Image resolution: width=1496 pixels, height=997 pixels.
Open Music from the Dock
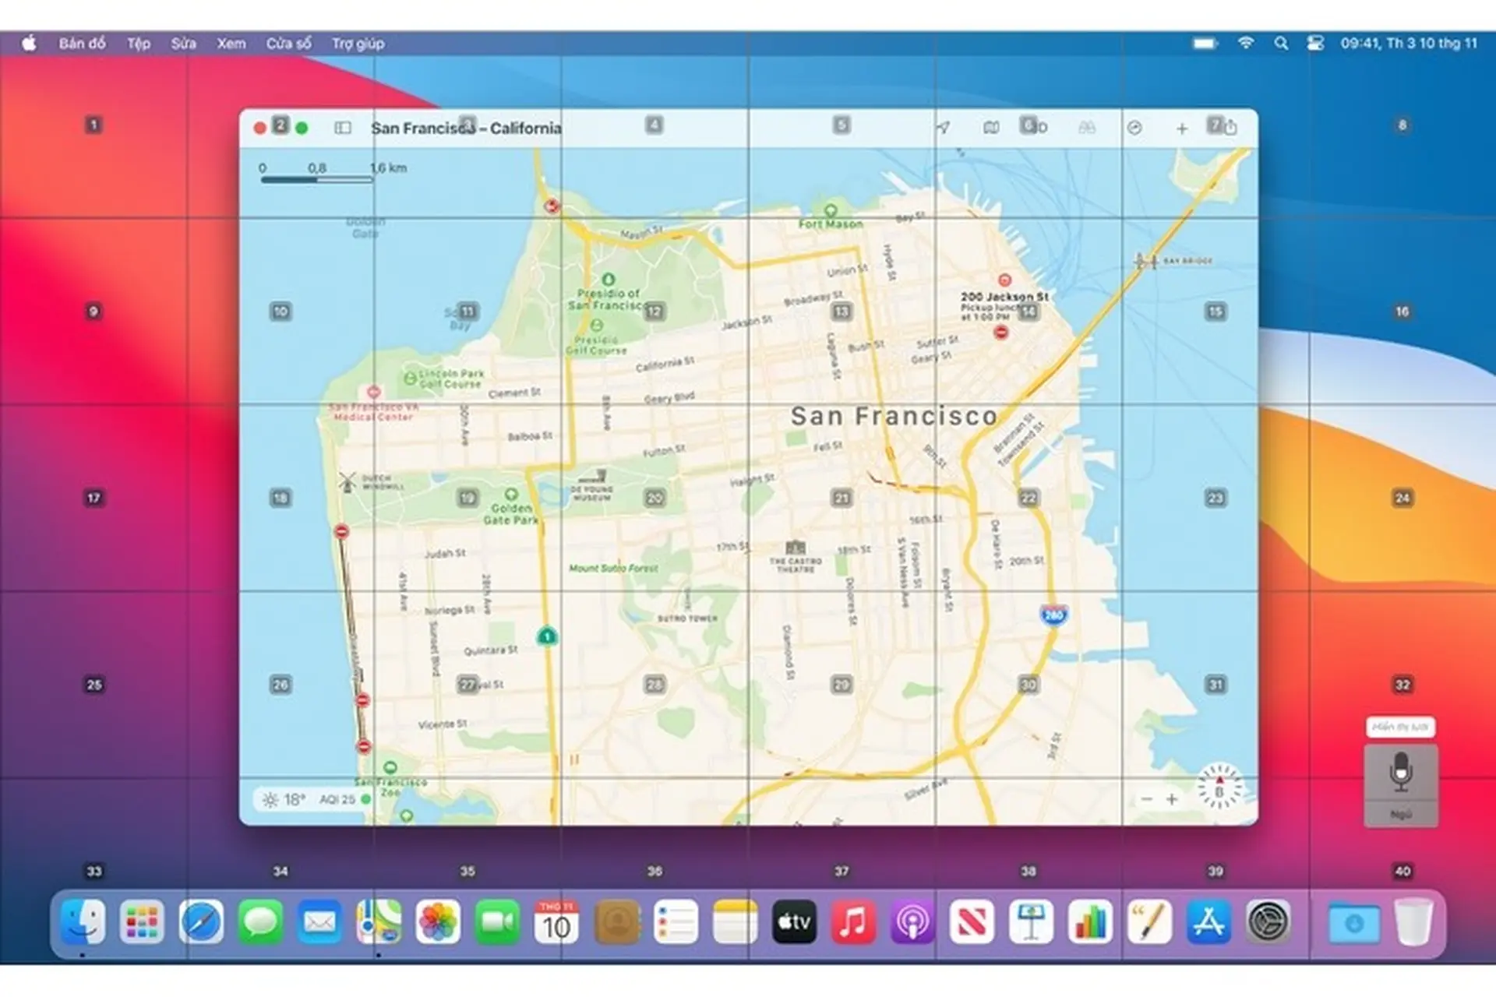pyautogui.click(x=853, y=922)
